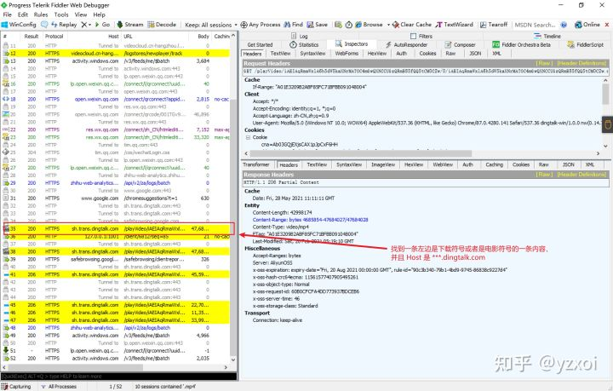Screen dimensions: 613x391
Task: Open Browse in the toolbar
Action: coord(369,25)
